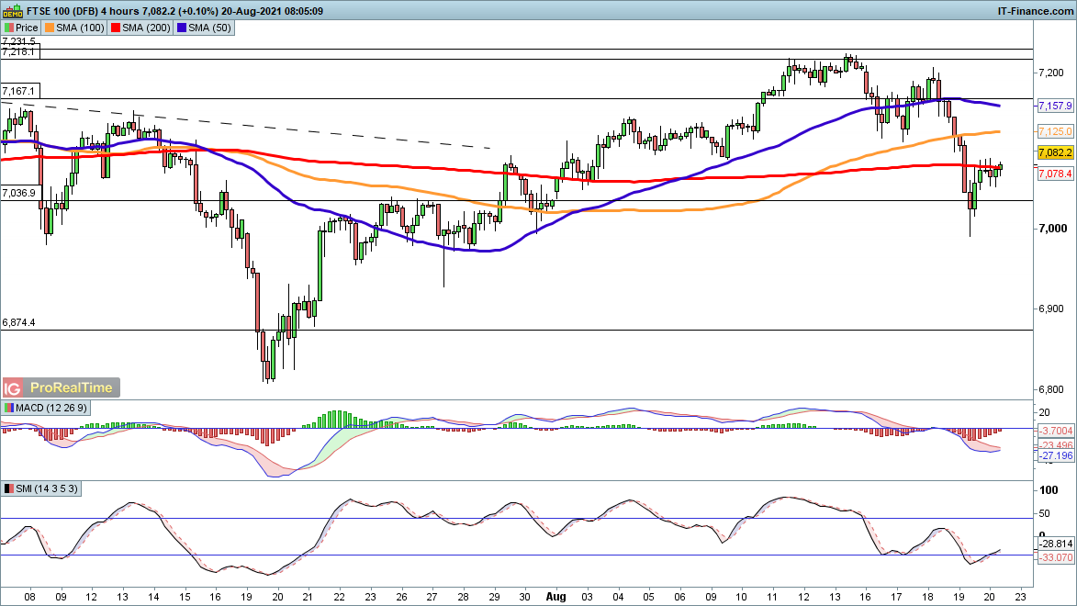Click the ProRealTime watermark text
The width and height of the screenshot is (1077, 606).
(x=73, y=387)
